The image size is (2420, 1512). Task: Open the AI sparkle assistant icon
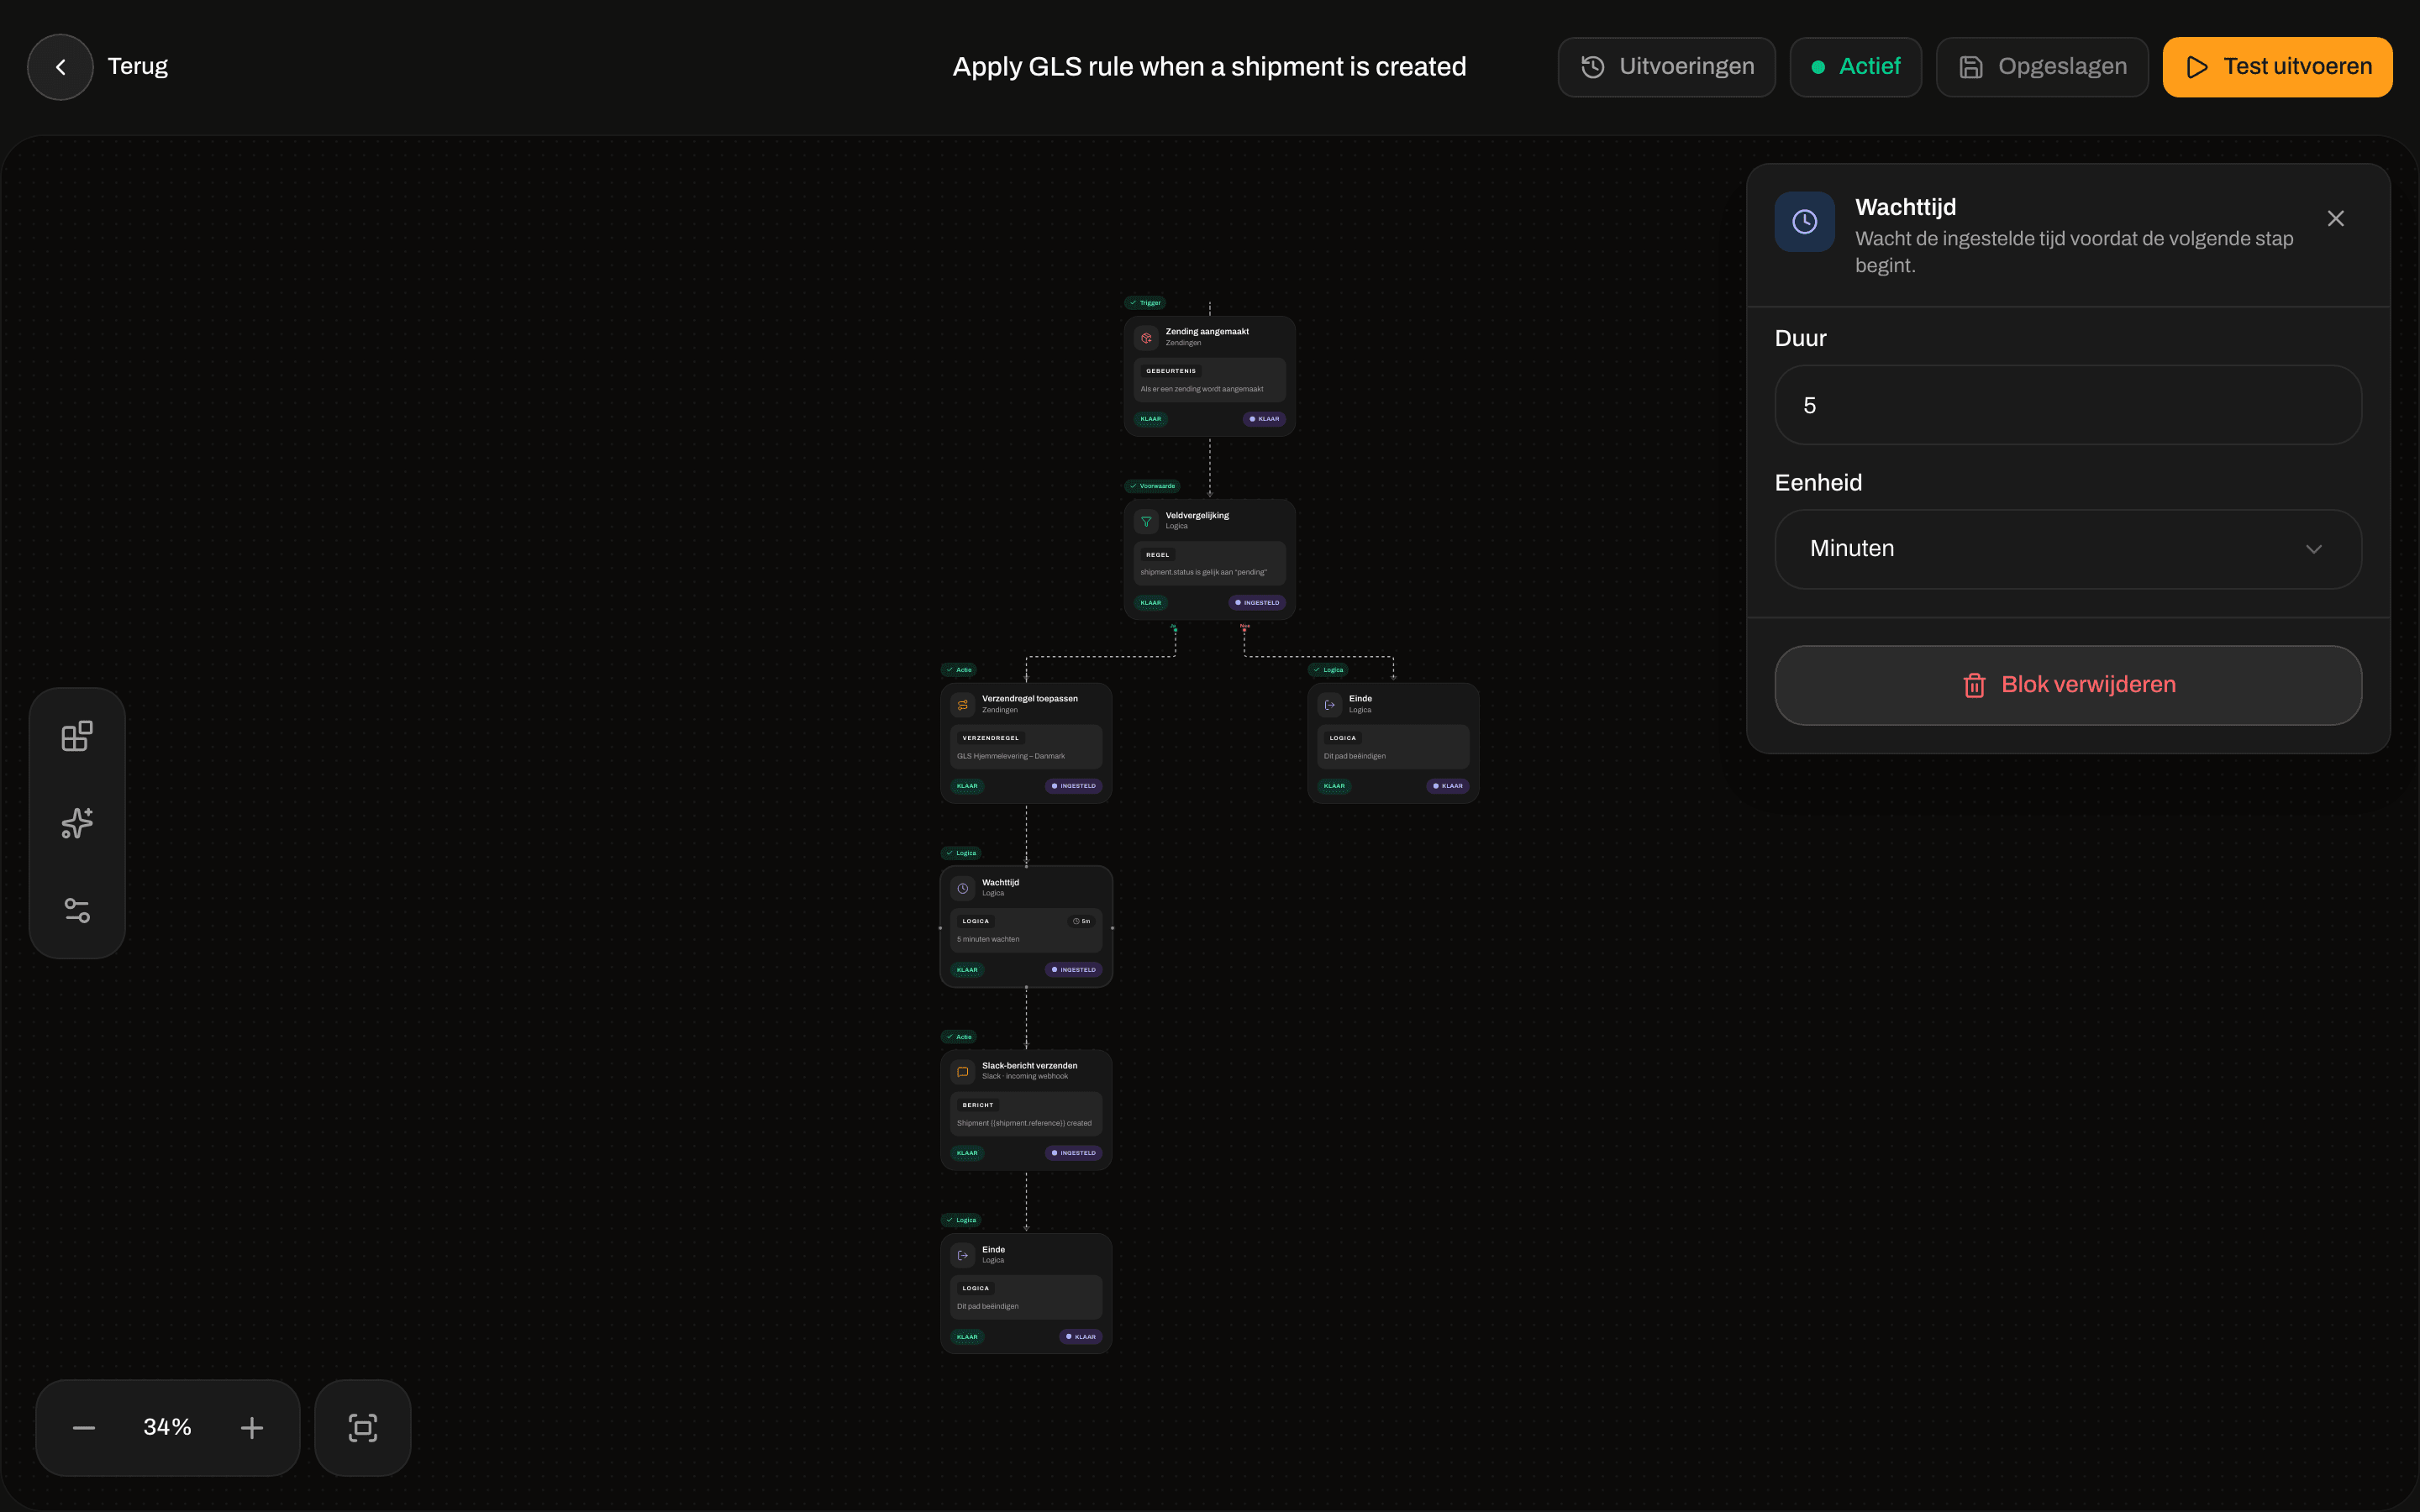point(77,823)
